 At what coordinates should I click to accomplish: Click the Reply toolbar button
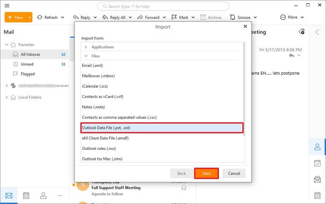pos(82,17)
